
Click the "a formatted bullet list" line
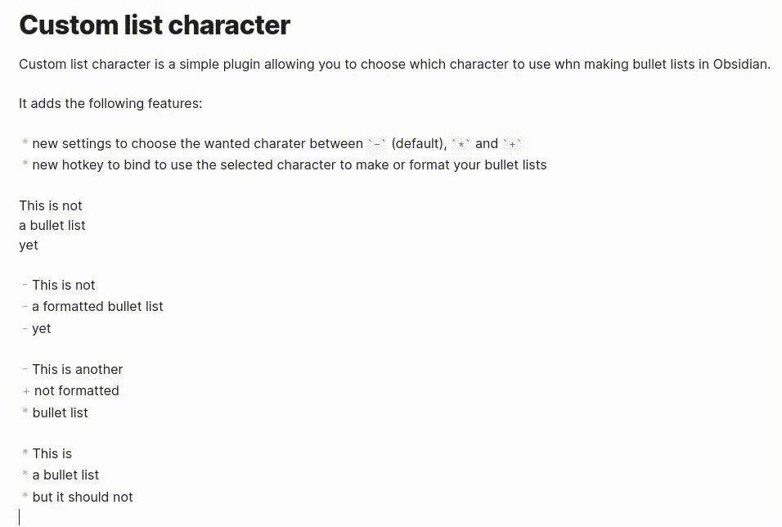coord(97,306)
